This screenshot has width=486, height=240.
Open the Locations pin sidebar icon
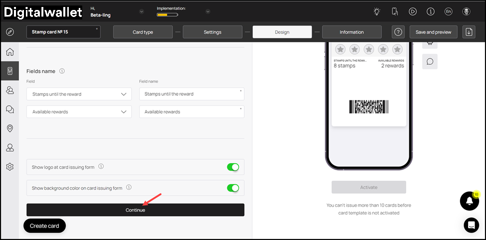[x=10, y=128]
